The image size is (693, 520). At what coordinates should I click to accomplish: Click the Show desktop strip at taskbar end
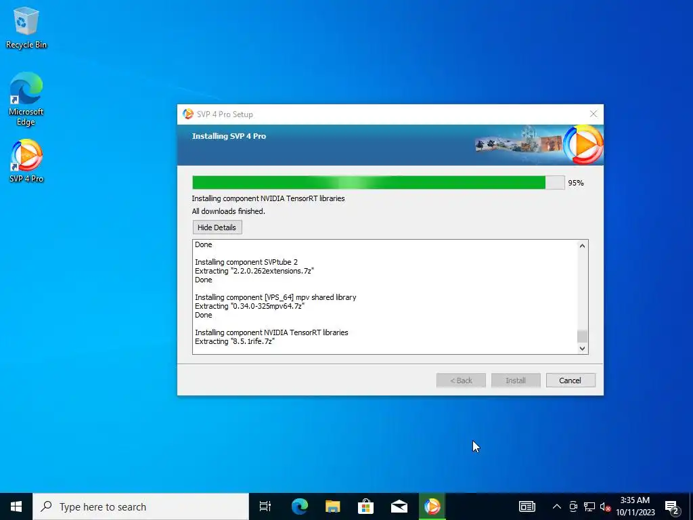(691, 506)
